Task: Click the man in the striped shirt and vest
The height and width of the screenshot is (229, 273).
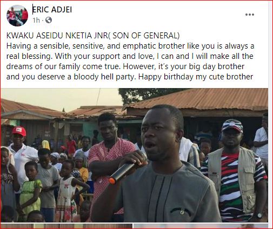Action: (x=234, y=171)
